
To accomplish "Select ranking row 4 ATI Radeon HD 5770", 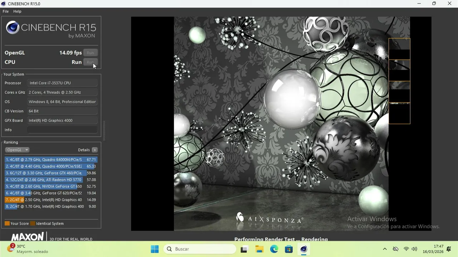I will [x=51, y=180].
